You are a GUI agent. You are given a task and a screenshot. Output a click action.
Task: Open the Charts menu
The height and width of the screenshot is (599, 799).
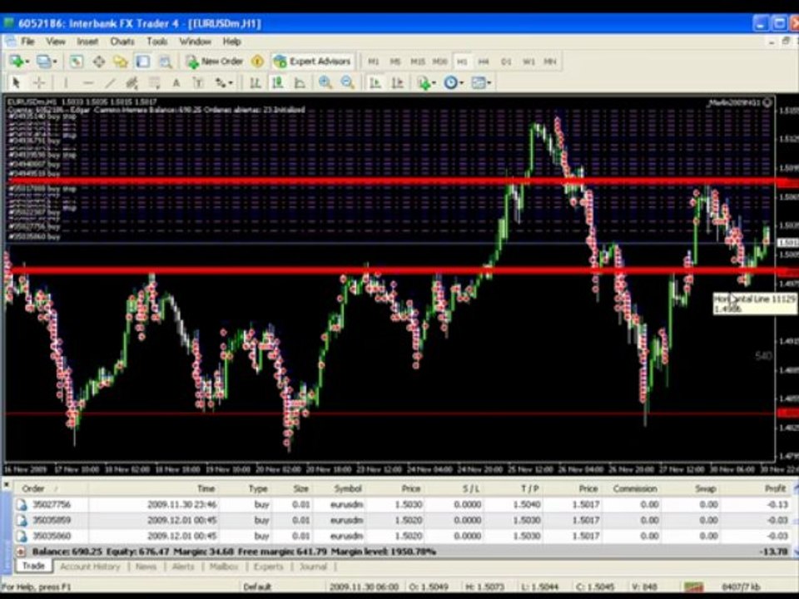122,42
